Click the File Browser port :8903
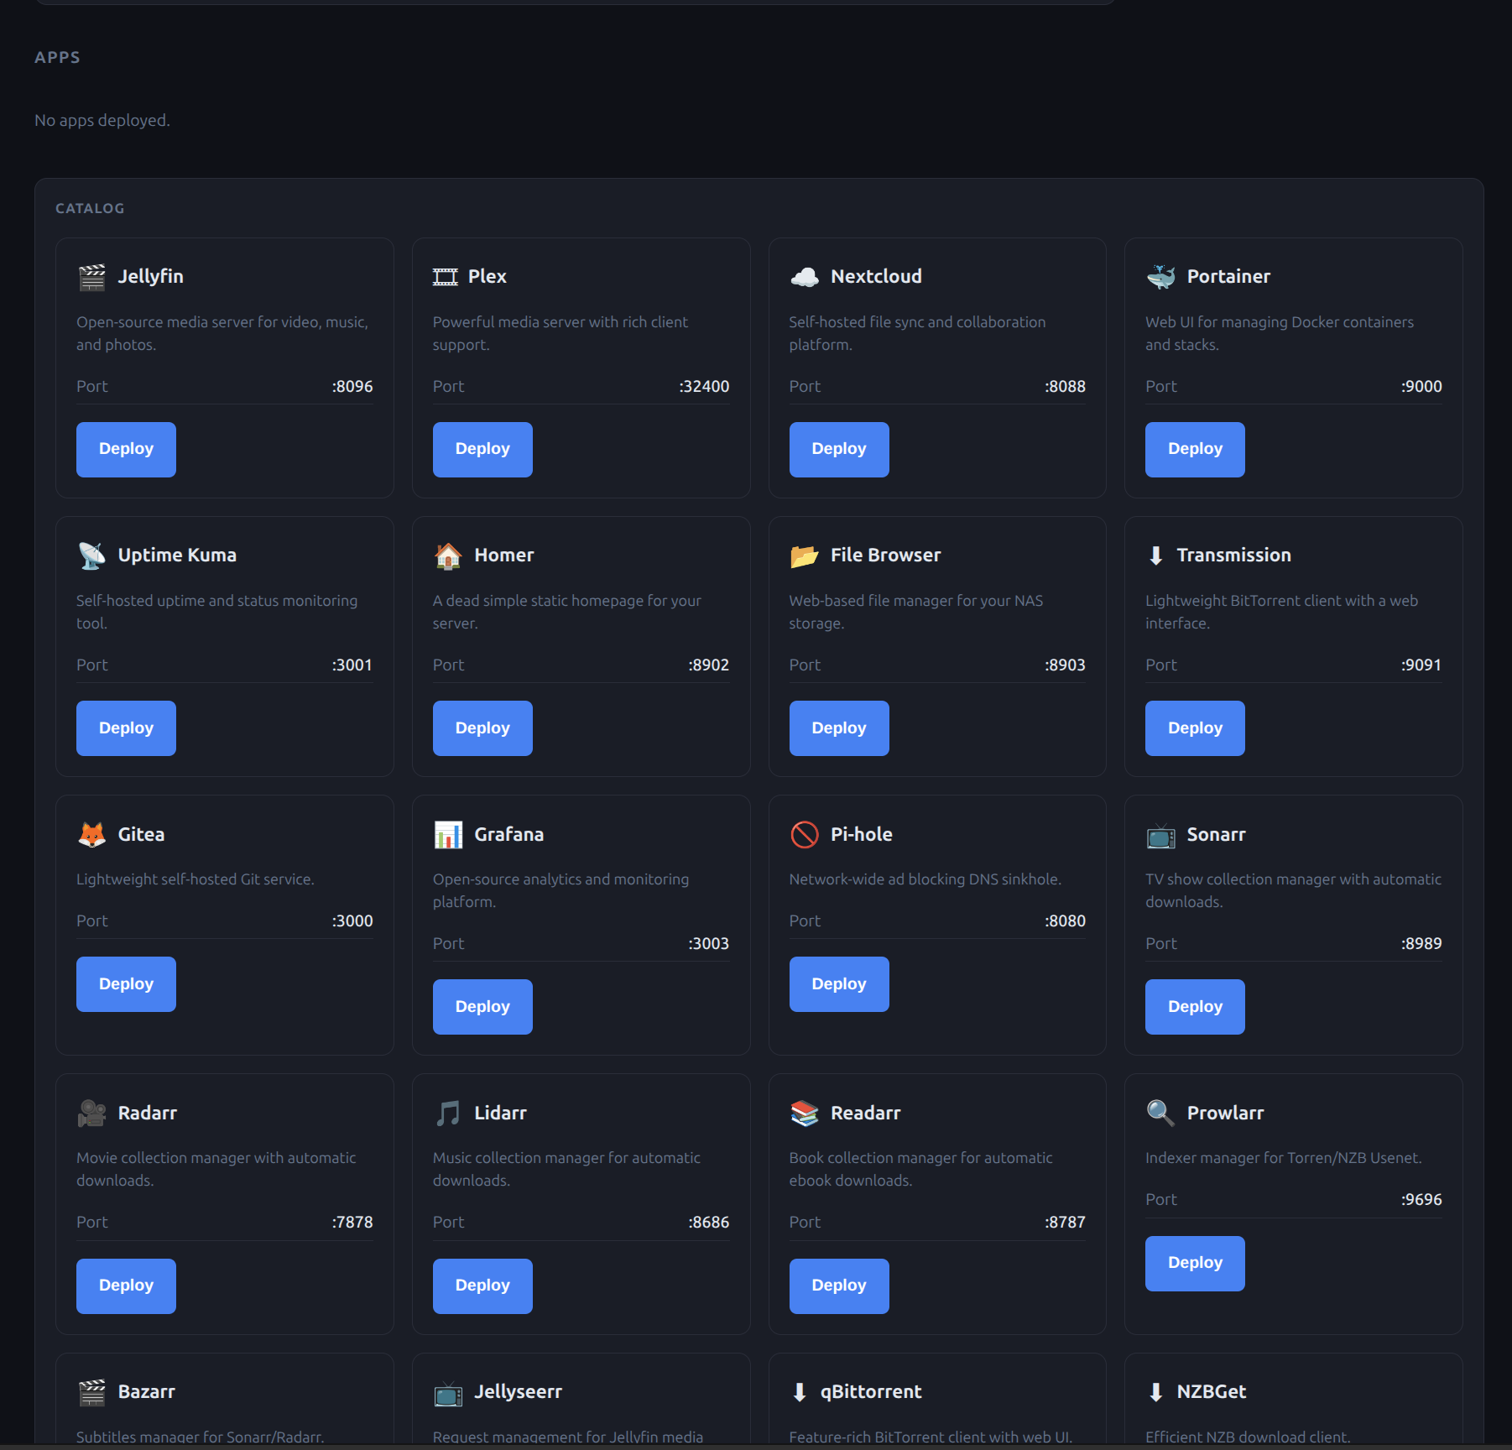Screen dimensions: 1512x1450 [1065, 665]
